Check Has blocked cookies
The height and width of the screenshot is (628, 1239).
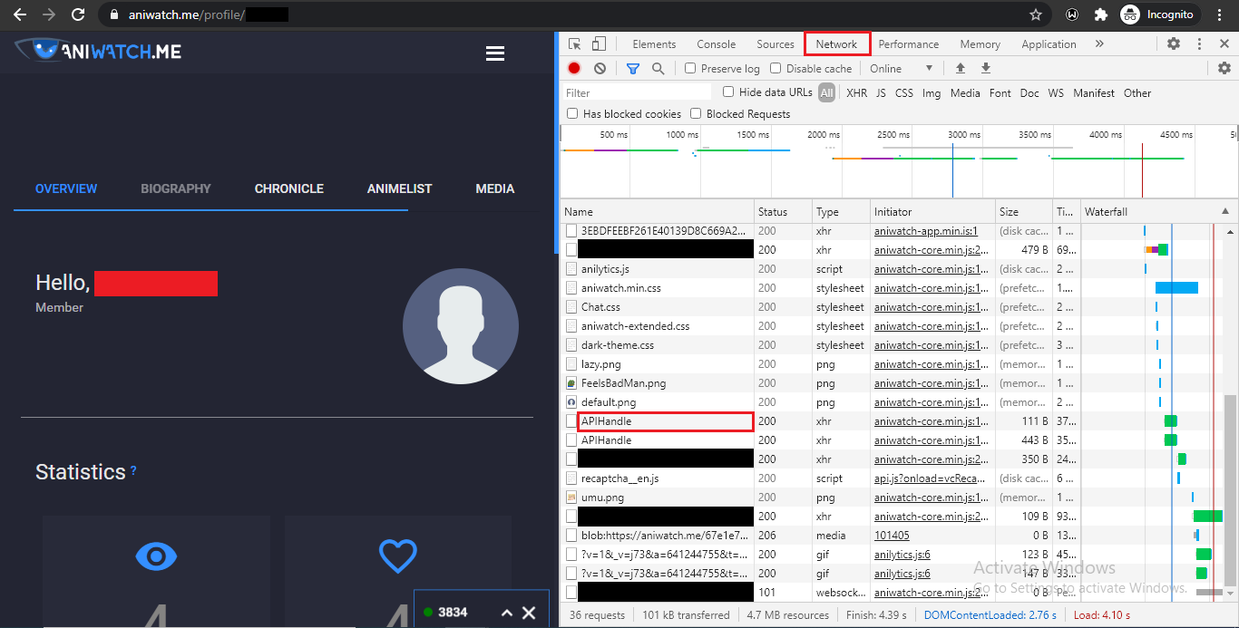click(572, 113)
